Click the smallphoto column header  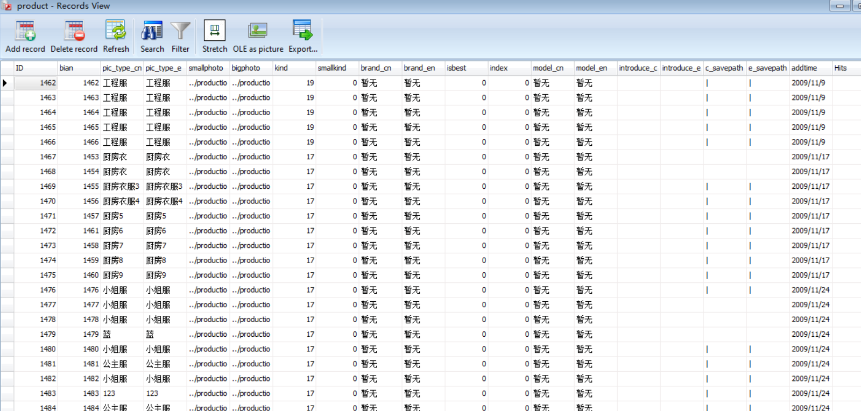click(x=208, y=68)
